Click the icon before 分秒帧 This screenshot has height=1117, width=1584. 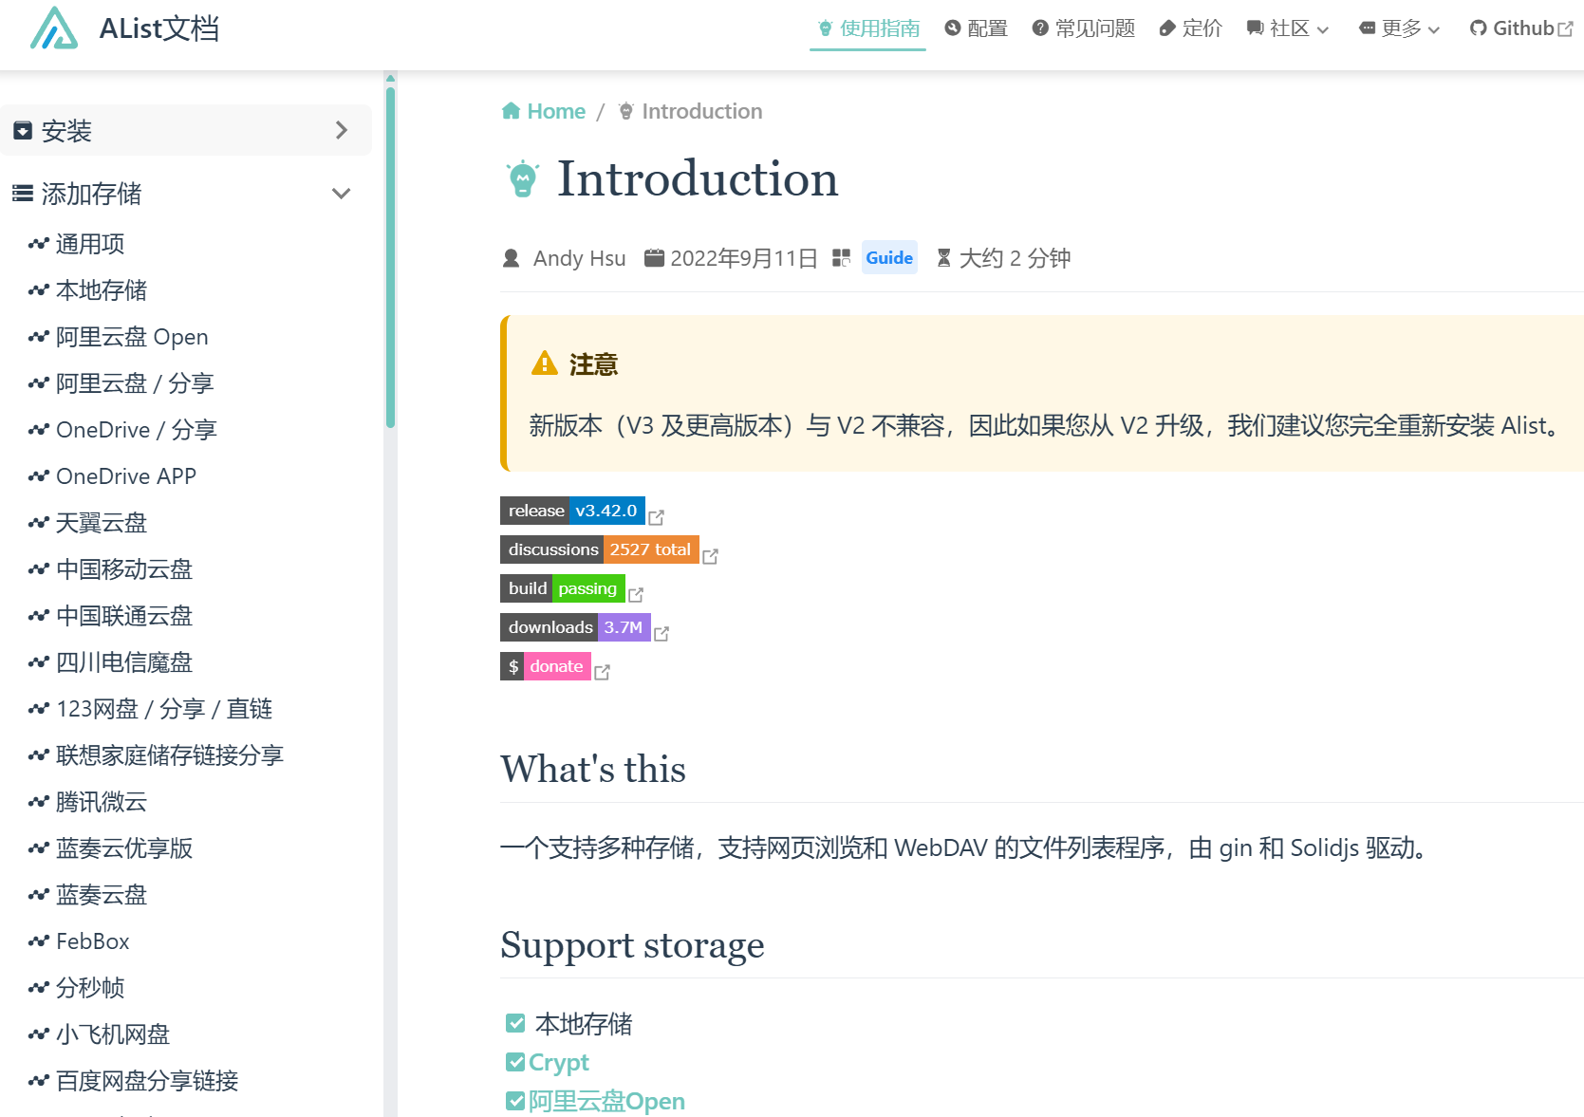pyautogui.click(x=39, y=988)
